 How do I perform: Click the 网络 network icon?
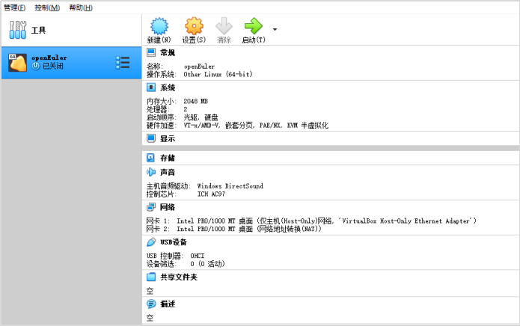[151, 207]
